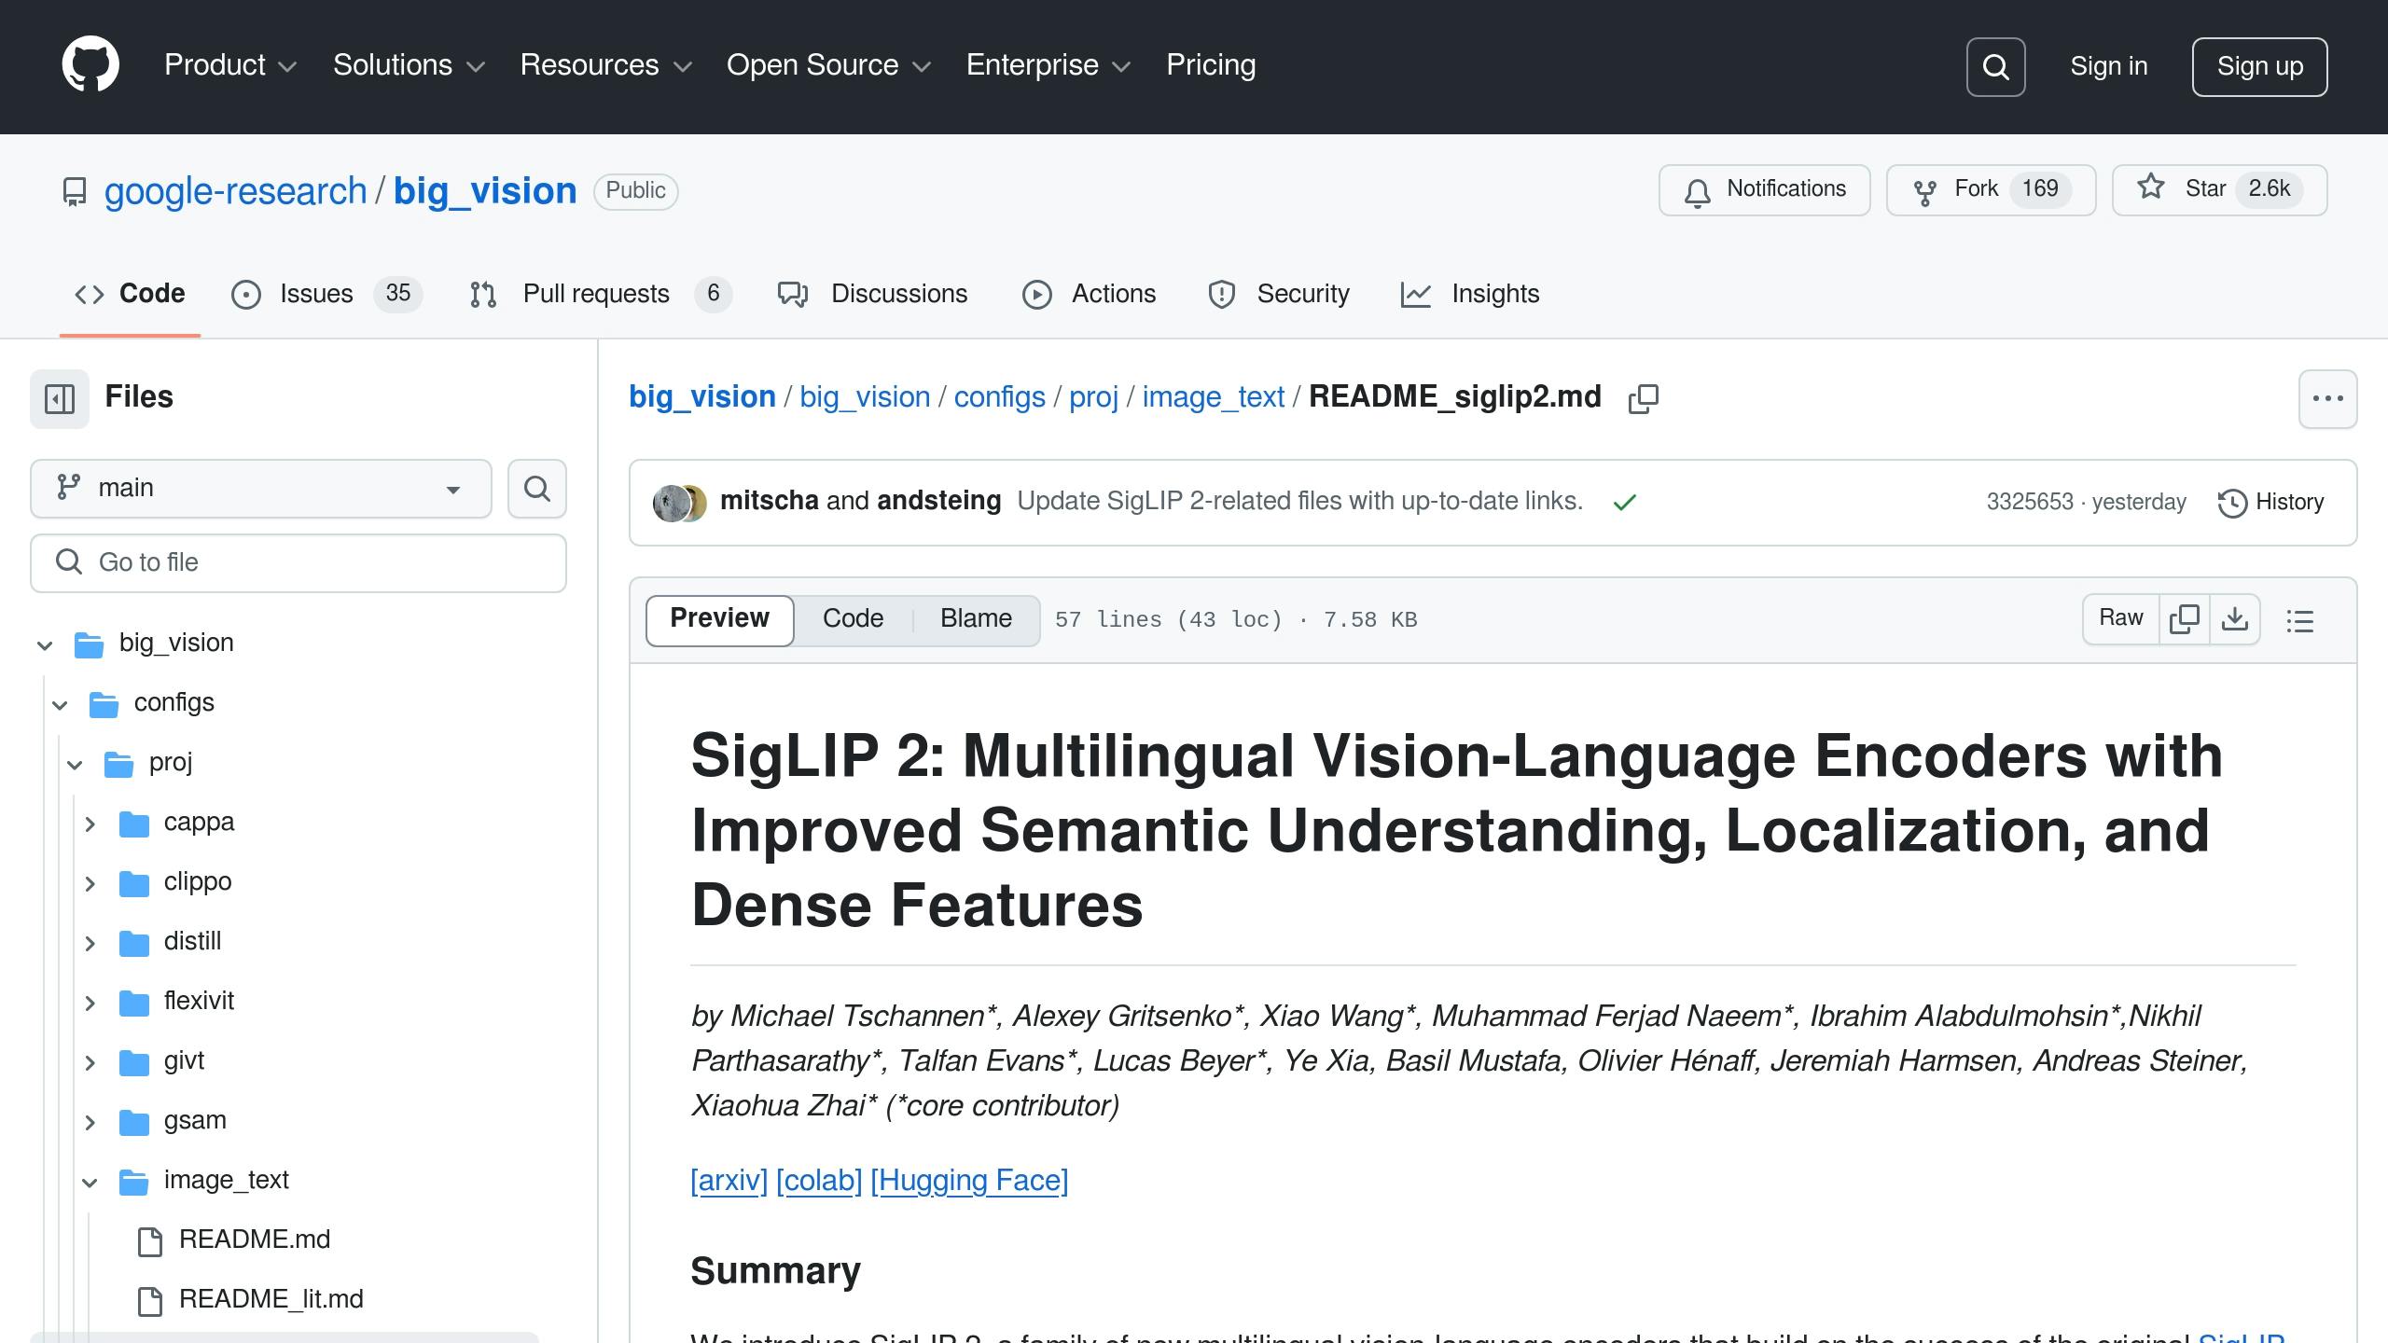The width and height of the screenshot is (2388, 1343).
Task: Star the big_vision repository
Action: 2219,190
